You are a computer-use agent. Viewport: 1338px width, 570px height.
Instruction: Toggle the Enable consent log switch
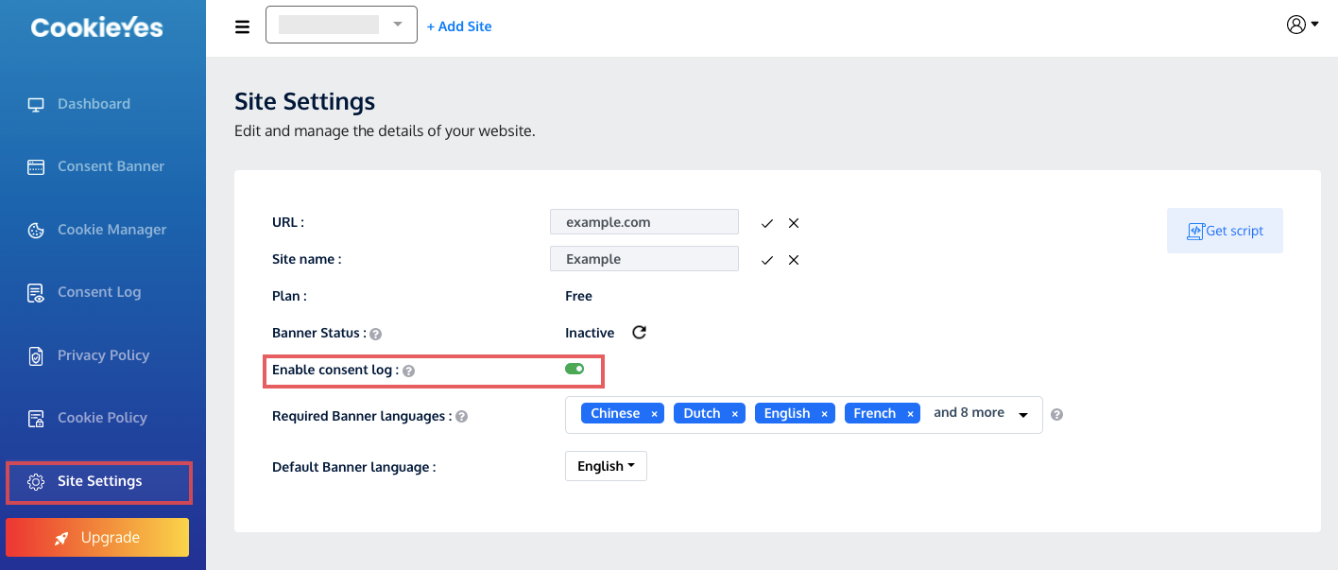point(575,369)
